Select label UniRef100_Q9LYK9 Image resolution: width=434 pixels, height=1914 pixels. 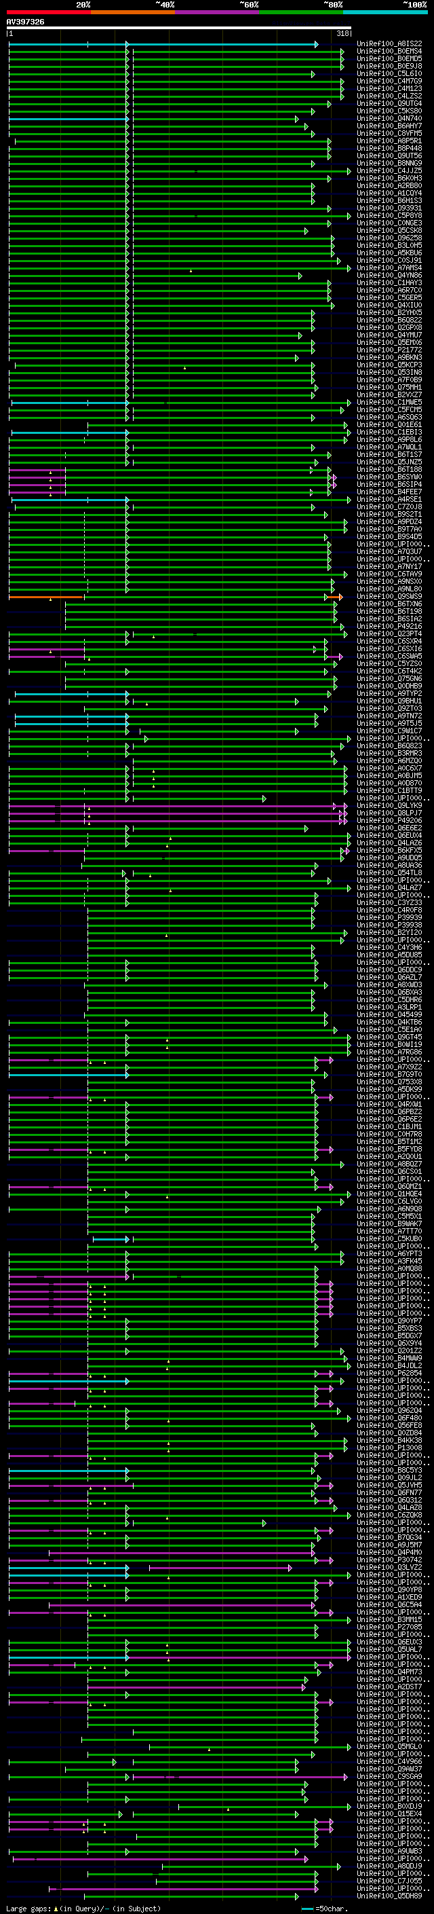[389, 805]
